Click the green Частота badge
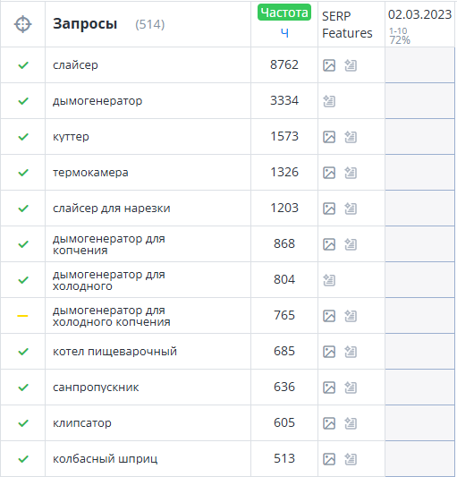The width and height of the screenshot is (457, 477). [284, 13]
